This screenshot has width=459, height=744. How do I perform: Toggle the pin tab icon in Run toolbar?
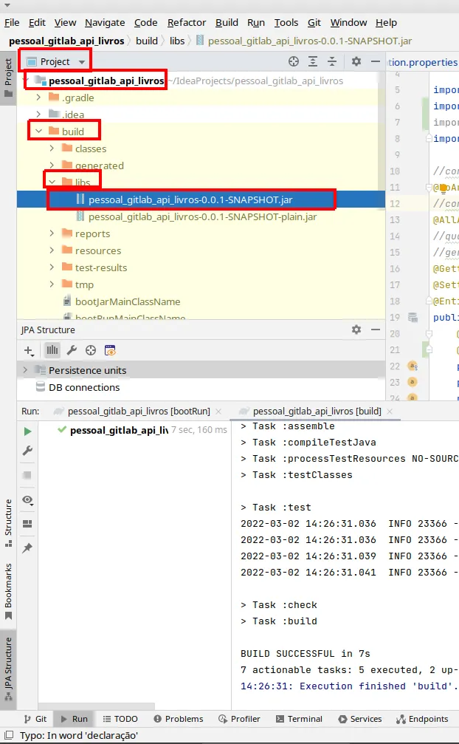point(27,548)
